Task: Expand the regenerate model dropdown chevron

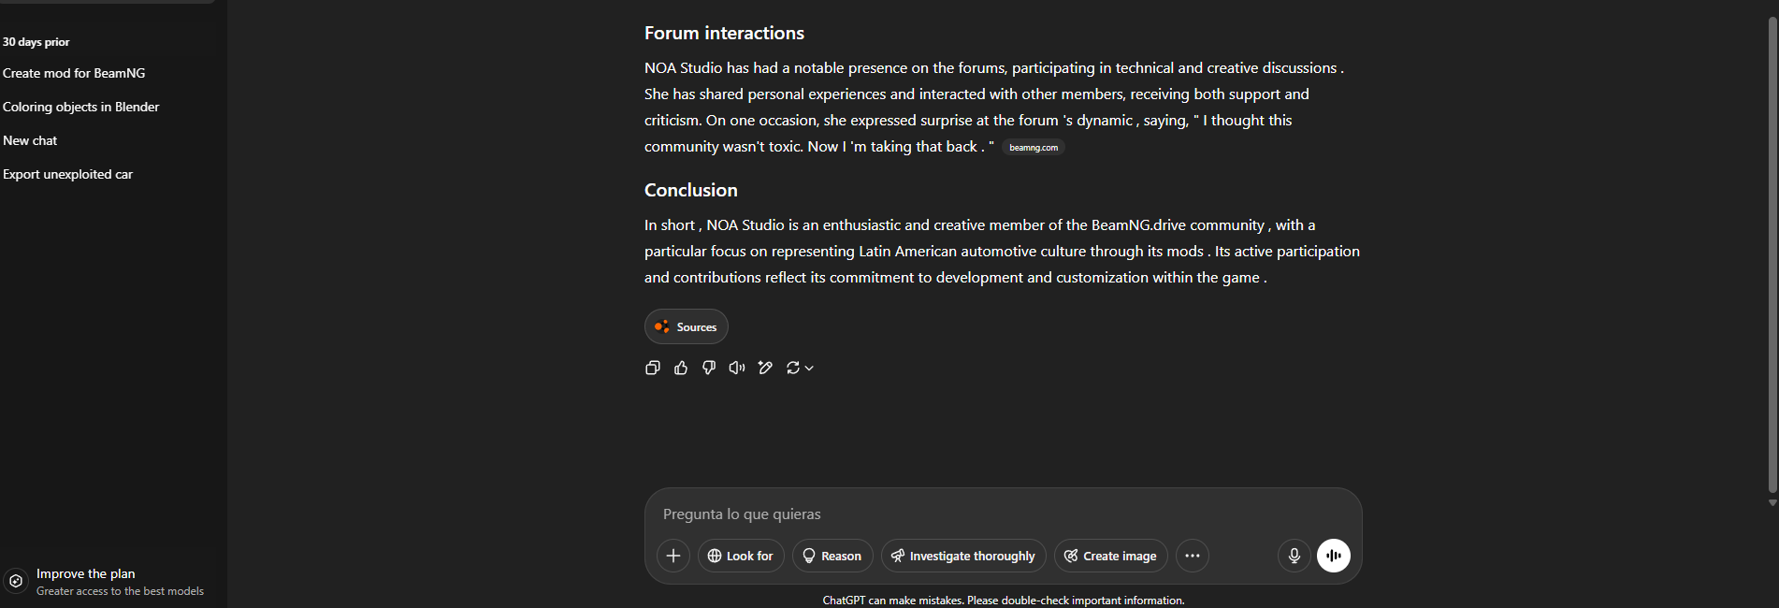Action: coord(809,368)
